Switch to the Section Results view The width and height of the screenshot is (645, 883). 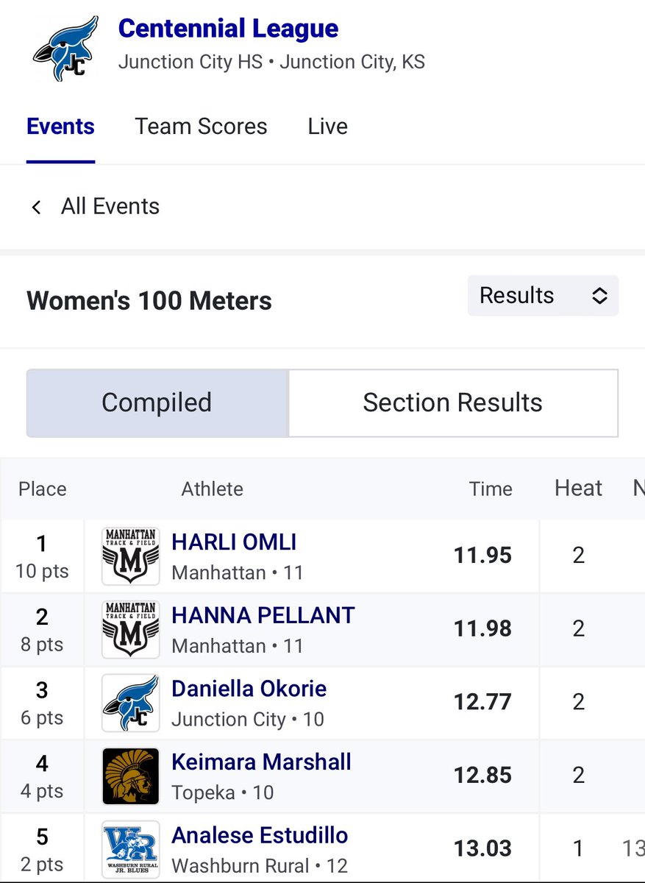[452, 403]
